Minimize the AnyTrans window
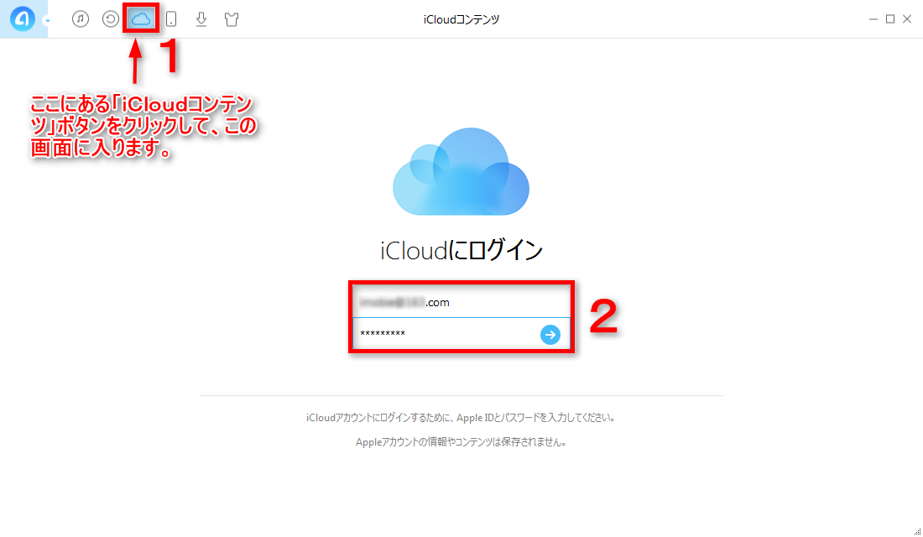The width and height of the screenshot is (923, 537). [x=873, y=19]
